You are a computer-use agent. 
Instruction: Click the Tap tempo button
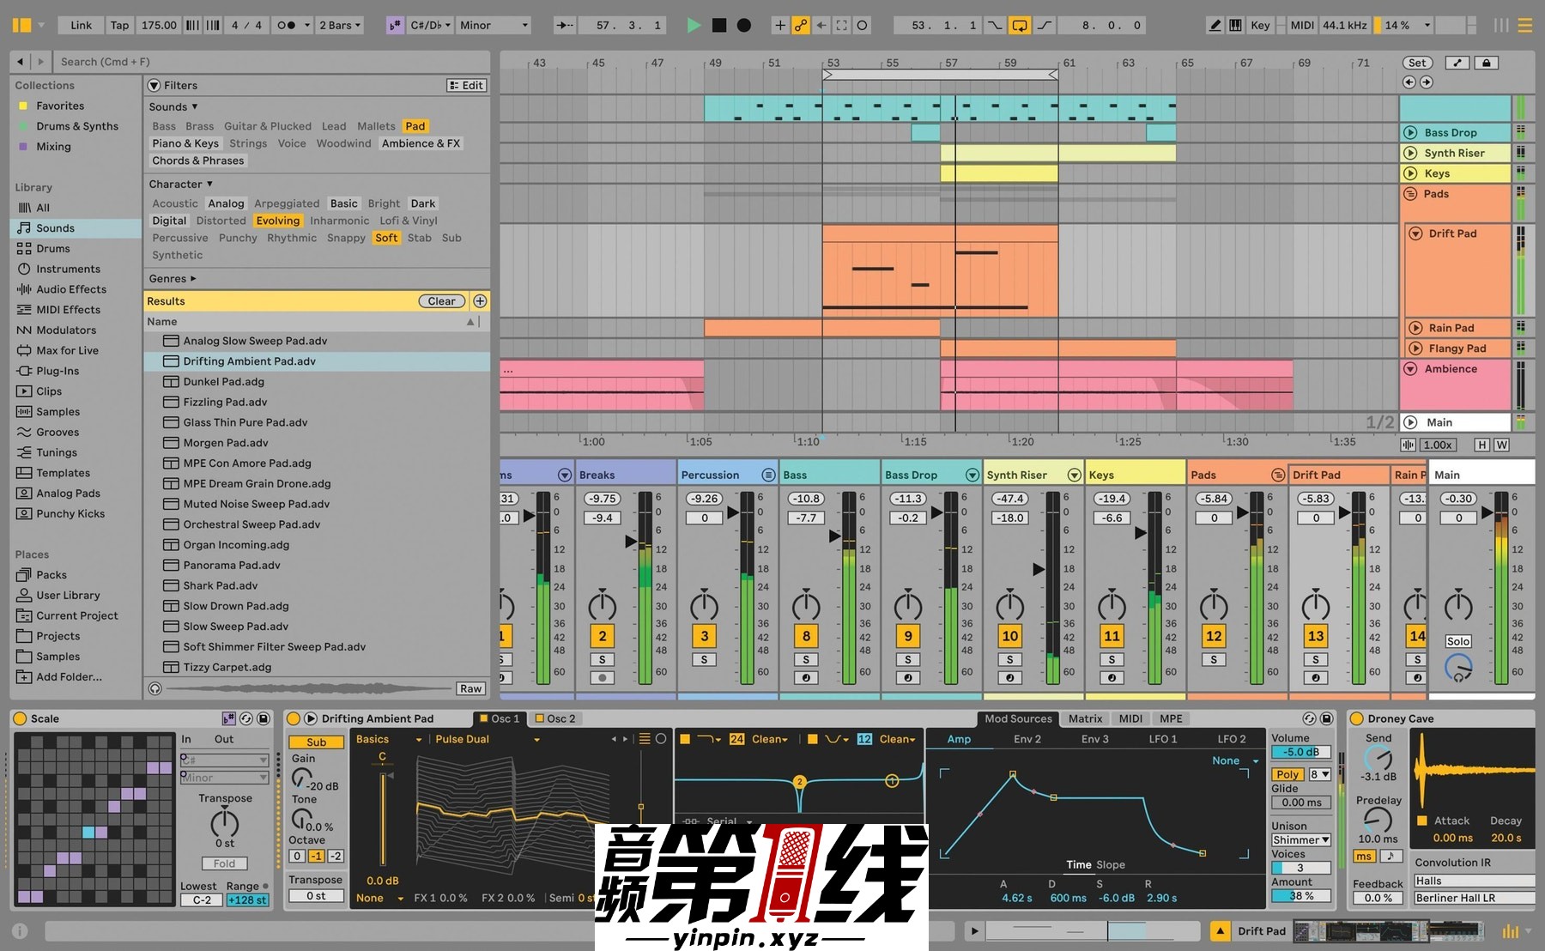[119, 25]
